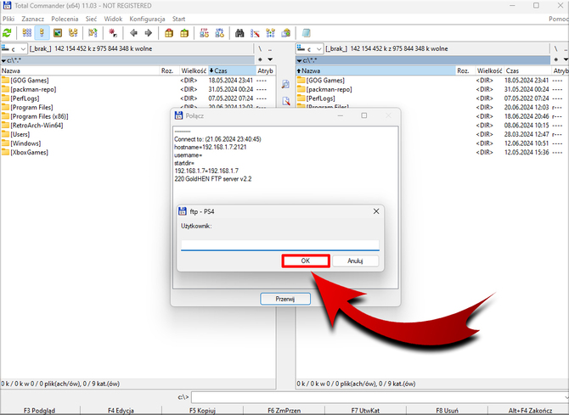Open the multi-rename tool icon
Image resolution: width=569 pixels, height=415 pixels.
click(255, 33)
